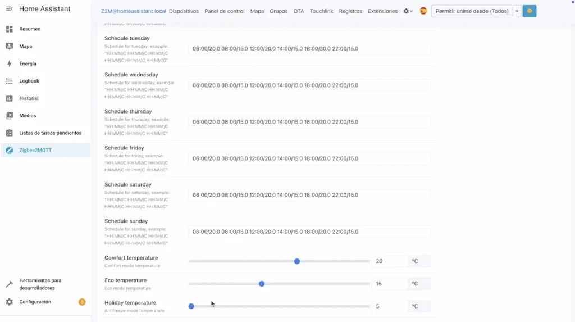Click the Spanish flag language icon
Screen dimensions: 575x322
423,11
